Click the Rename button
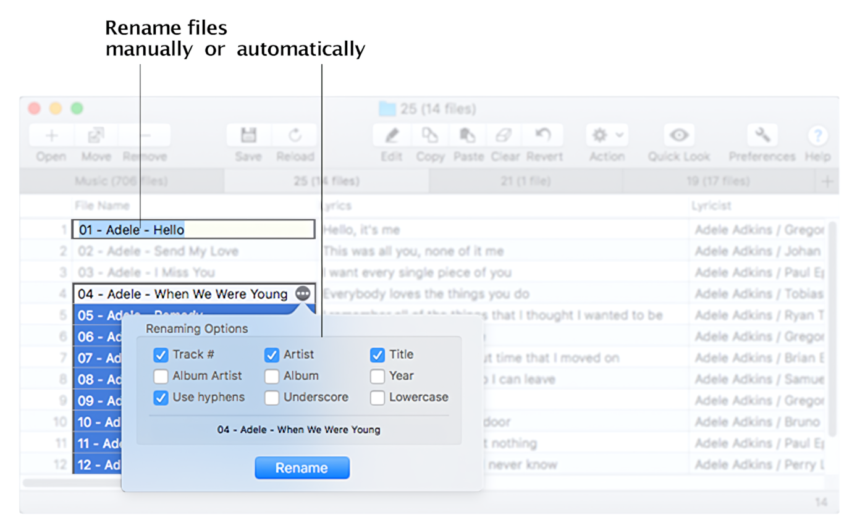Screen dimensions: 865x531 coord(302,467)
